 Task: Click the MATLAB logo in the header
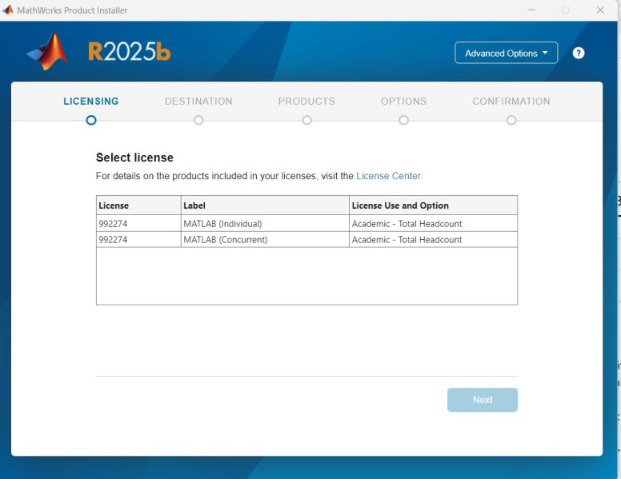click(x=48, y=53)
